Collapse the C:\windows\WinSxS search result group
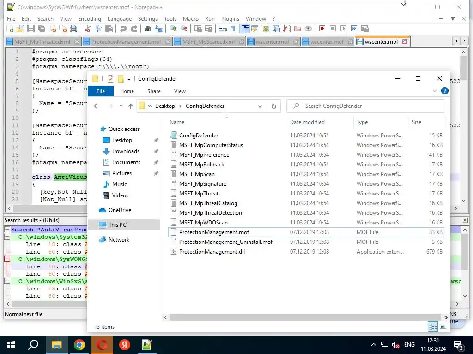The width and height of the screenshot is (473, 354). coord(7,281)
